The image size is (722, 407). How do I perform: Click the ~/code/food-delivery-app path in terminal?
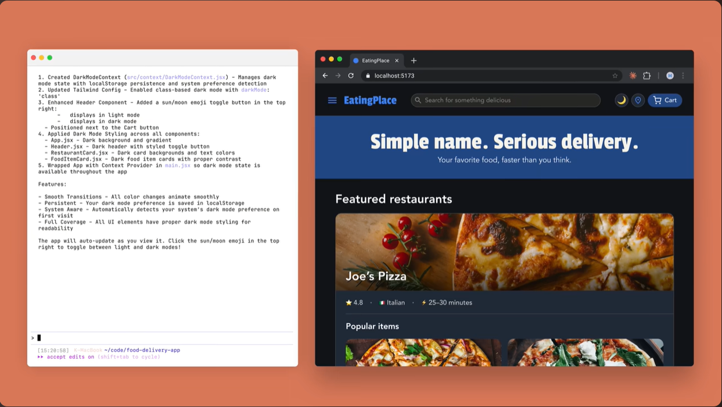click(x=142, y=351)
